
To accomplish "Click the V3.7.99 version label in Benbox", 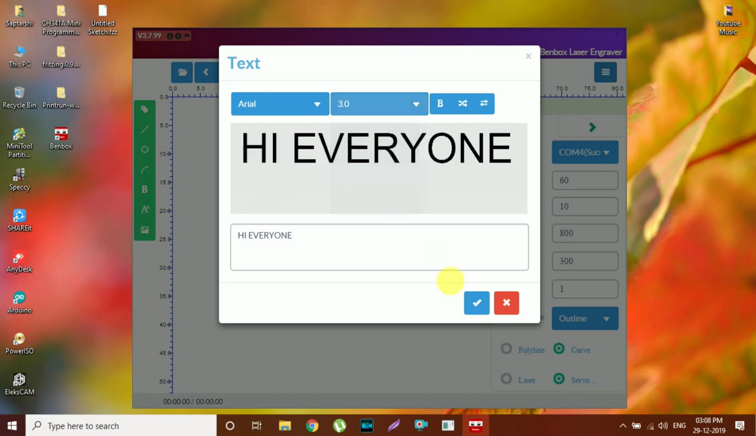I will [149, 36].
